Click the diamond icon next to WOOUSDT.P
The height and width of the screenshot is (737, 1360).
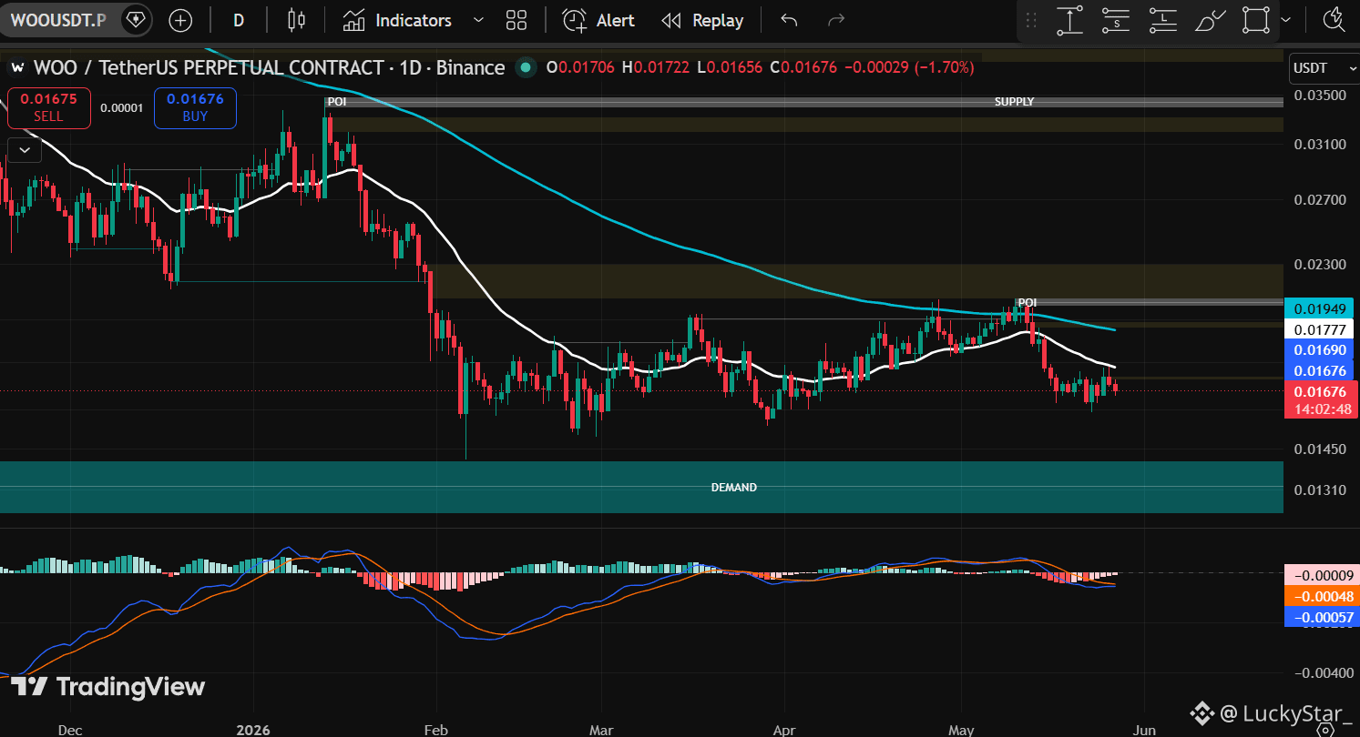pos(136,19)
